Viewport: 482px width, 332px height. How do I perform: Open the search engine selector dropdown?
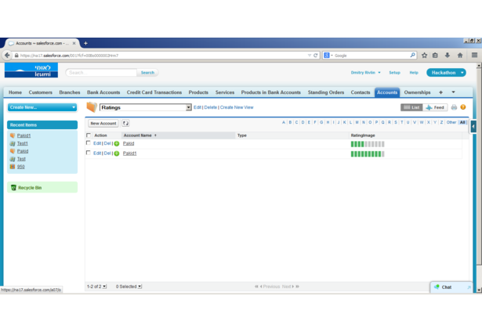tap(328, 56)
